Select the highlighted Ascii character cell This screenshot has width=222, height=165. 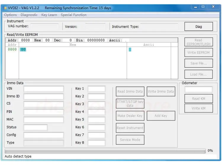coord(130,50)
